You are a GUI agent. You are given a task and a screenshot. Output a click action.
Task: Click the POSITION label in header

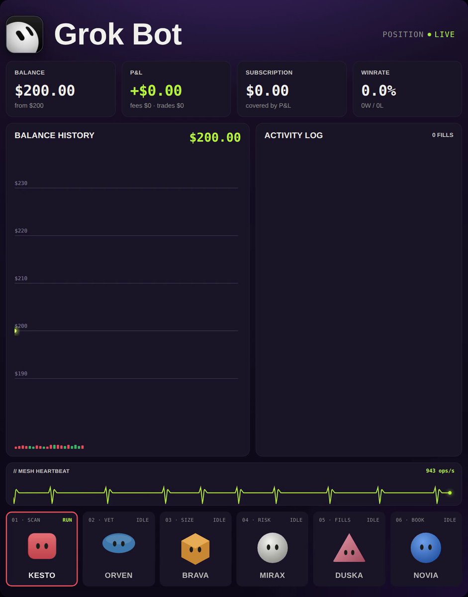403,35
